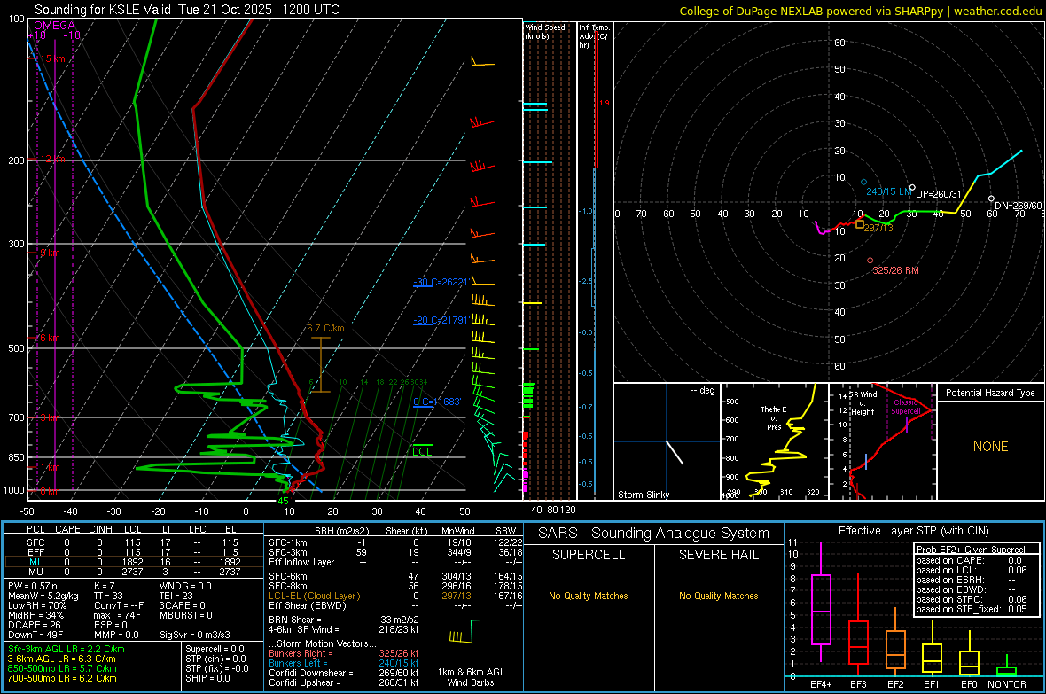
Task: Click the white Storm Slinky tilt line
Action: pos(675,452)
